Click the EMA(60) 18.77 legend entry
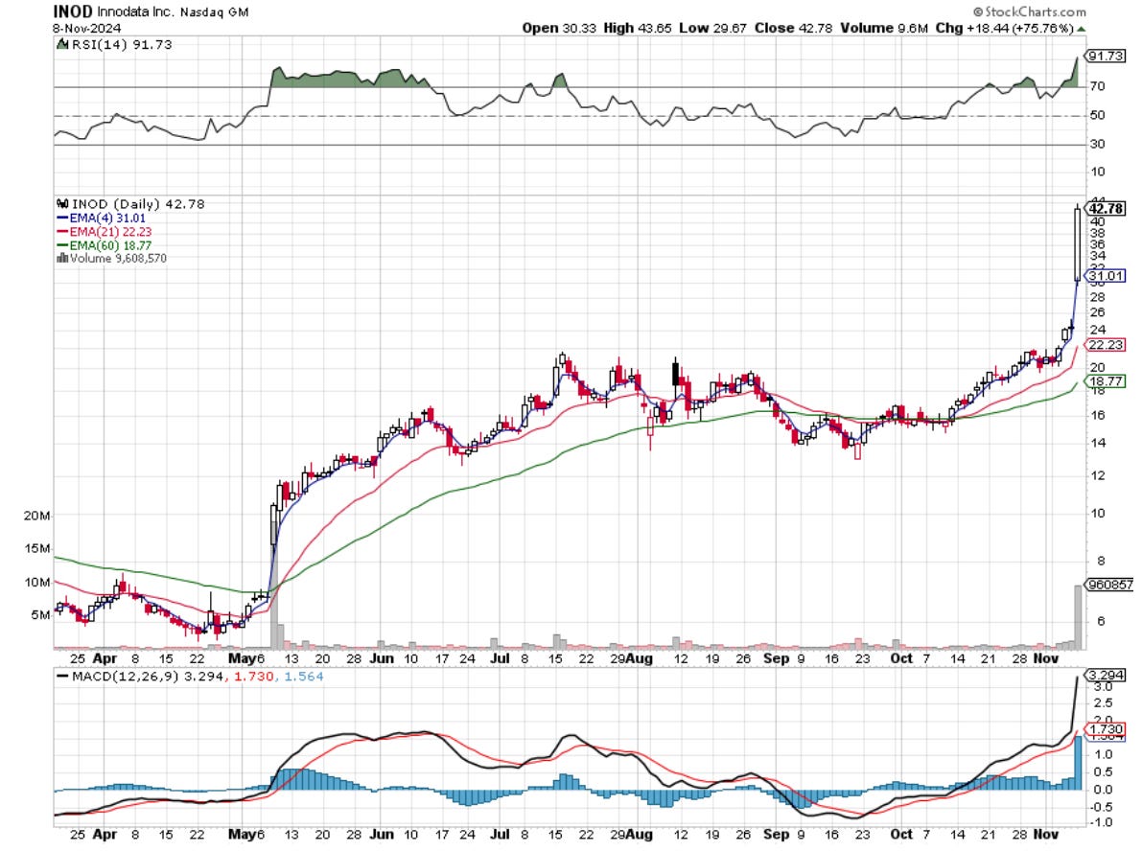This screenshot has width=1142, height=851. 110,245
